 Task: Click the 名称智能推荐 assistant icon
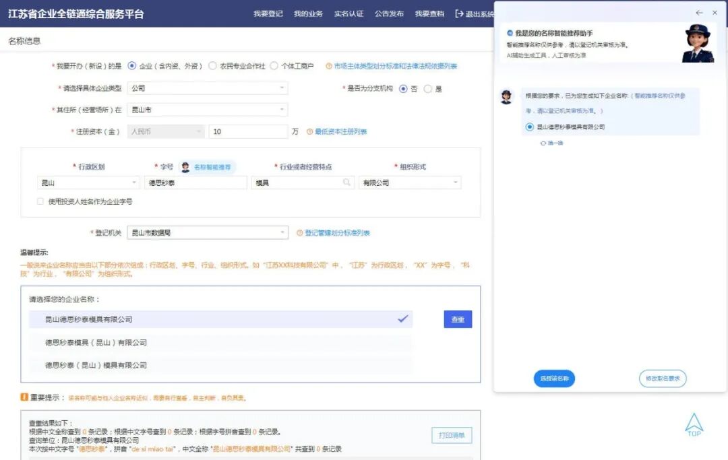point(185,167)
